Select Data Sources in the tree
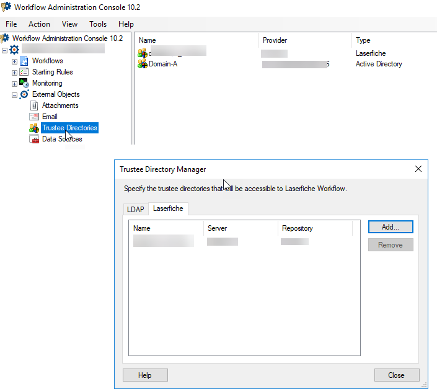The height and width of the screenshot is (389, 437). click(x=62, y=139)
